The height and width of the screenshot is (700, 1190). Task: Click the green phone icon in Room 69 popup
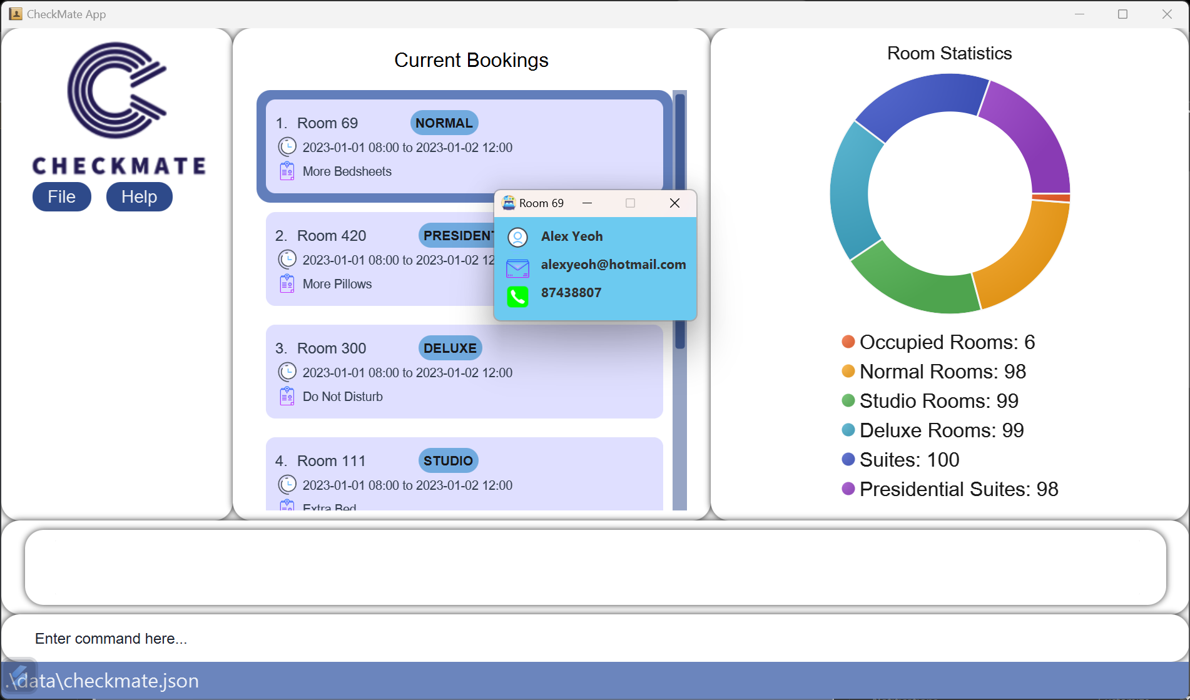coord(517,297)
